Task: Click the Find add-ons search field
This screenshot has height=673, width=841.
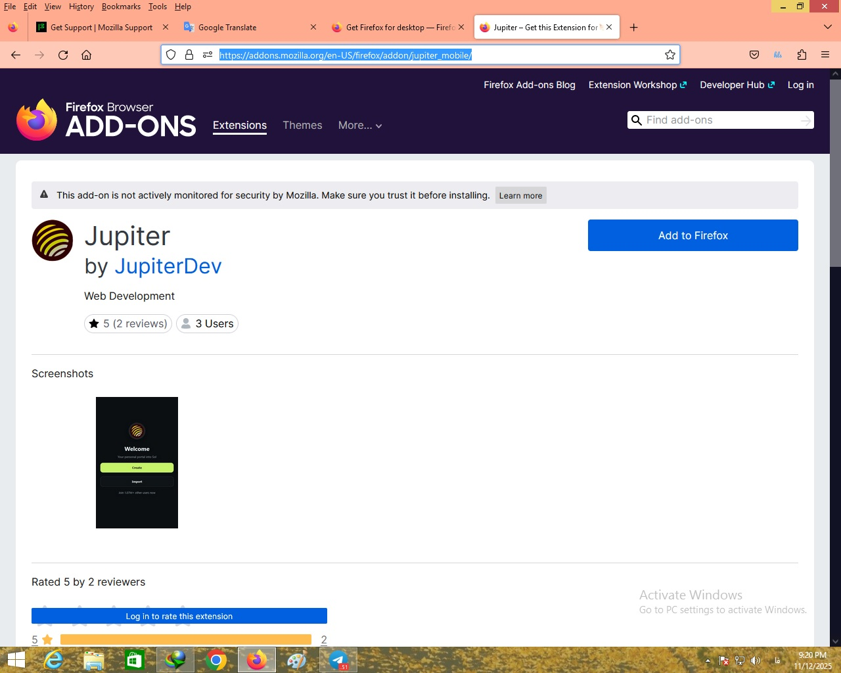Action: [720, 120]
